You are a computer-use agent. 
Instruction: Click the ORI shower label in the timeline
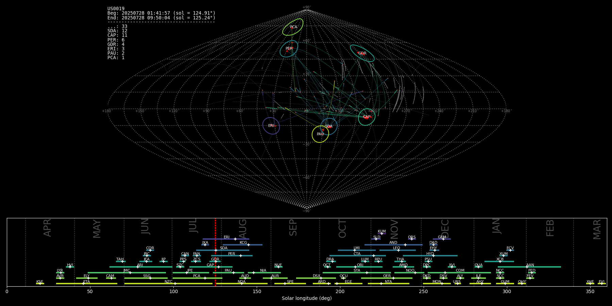coord(360,265)
